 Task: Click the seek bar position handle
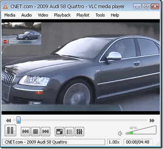[19, 120]
